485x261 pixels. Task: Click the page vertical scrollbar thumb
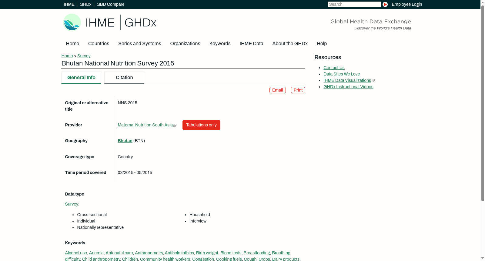click(483, 103)
